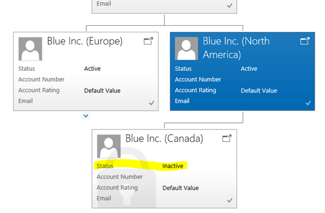
Task: Toggle checkmark on Blue Inc. (North America) tile
Action: coord(308,103)
